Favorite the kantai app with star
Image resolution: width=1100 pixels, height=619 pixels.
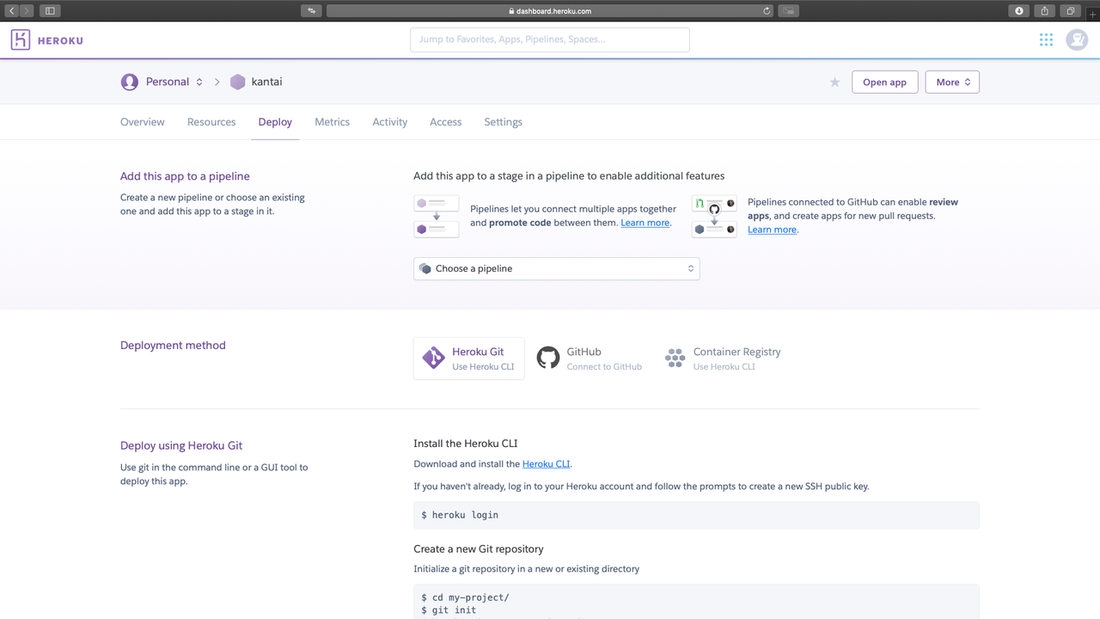tap(834, 83)
